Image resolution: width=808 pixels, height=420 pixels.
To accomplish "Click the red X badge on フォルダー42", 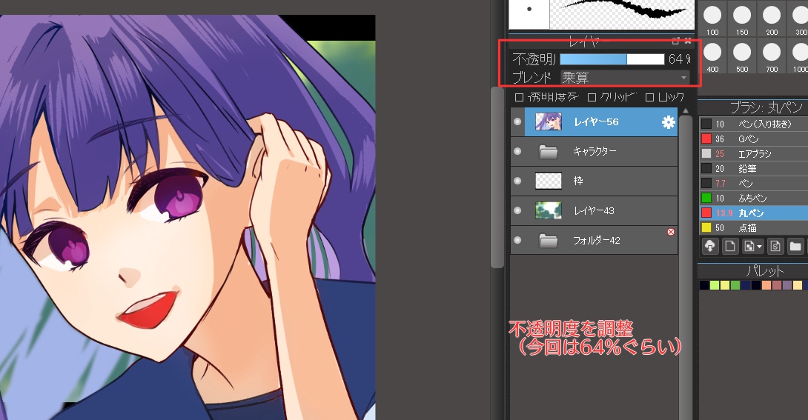I will pyautogui.click(x=671, y=232).
